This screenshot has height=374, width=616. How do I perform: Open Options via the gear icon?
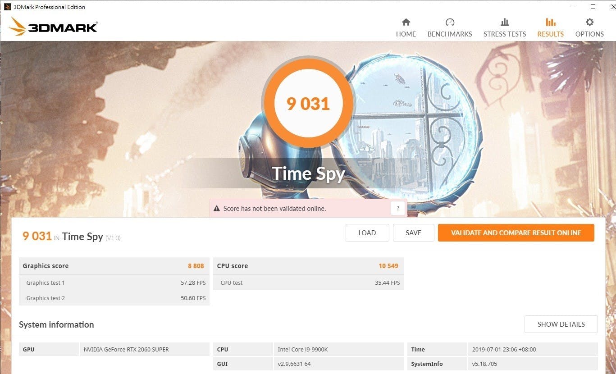coord(589,22)
